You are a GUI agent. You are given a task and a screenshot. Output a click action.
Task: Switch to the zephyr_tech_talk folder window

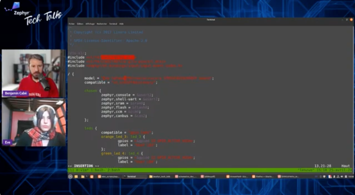pos(161,176)
